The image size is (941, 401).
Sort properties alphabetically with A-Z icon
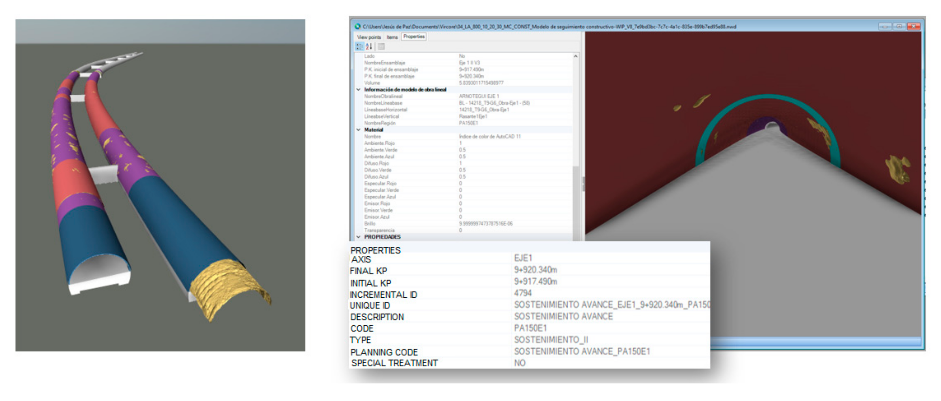369,46
